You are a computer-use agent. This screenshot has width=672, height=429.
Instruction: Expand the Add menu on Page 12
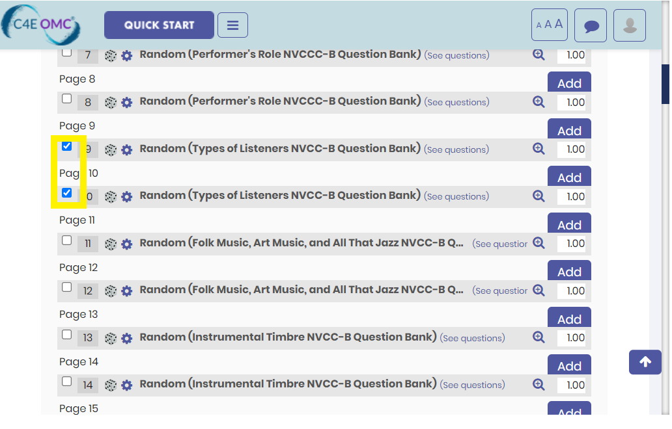tap(569, 271)
